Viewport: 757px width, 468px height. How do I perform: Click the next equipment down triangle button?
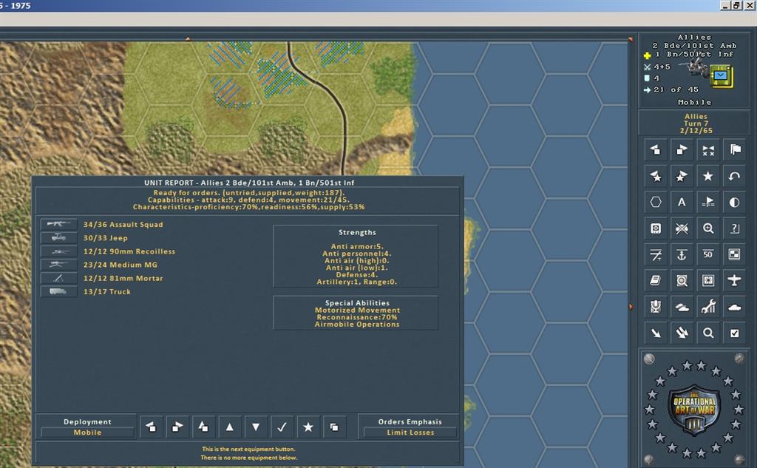[256, 427]
